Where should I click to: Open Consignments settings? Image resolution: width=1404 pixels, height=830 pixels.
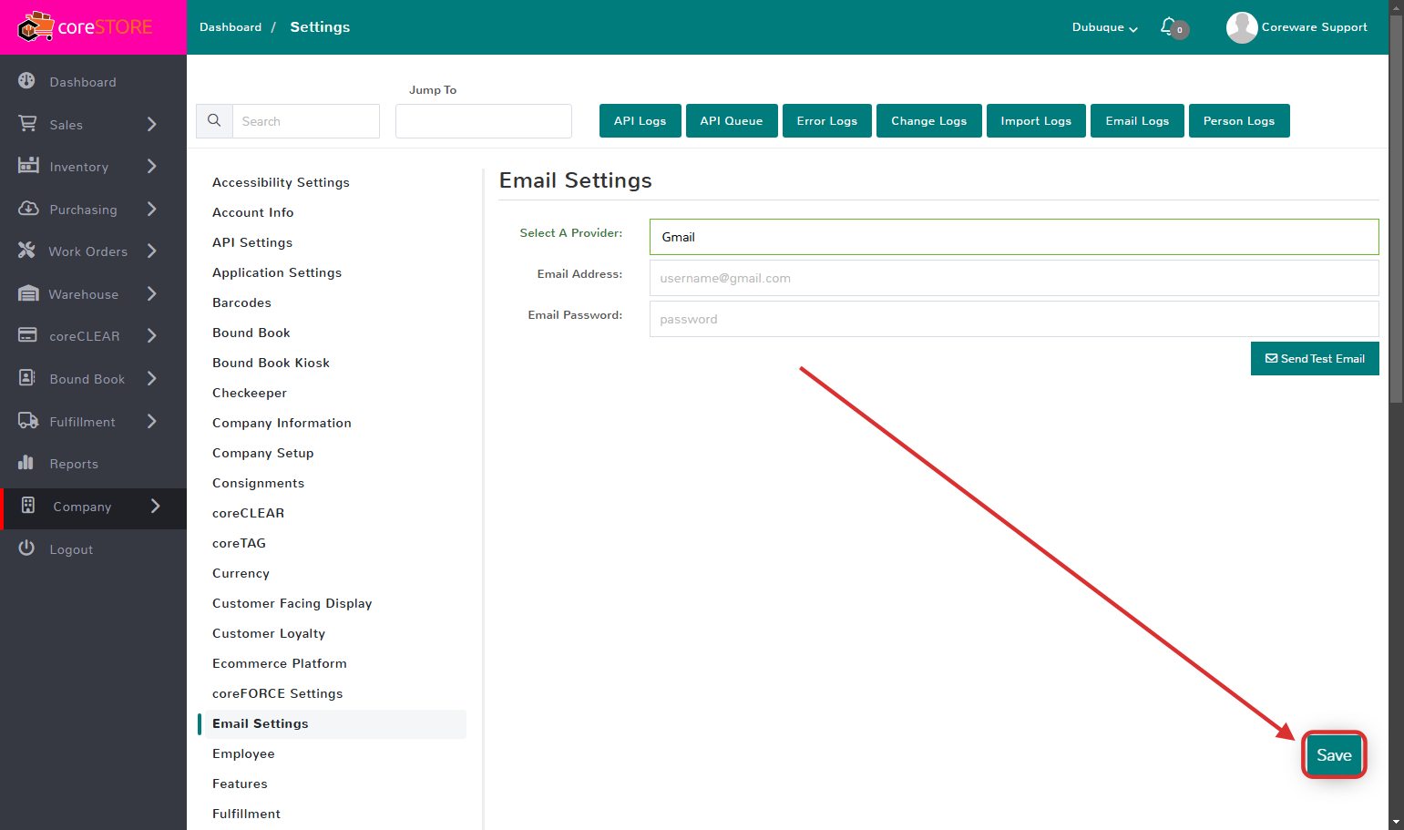click(x=258, y=483)
